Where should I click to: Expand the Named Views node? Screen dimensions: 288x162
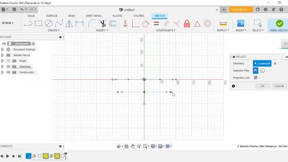(x=2, y=55)
